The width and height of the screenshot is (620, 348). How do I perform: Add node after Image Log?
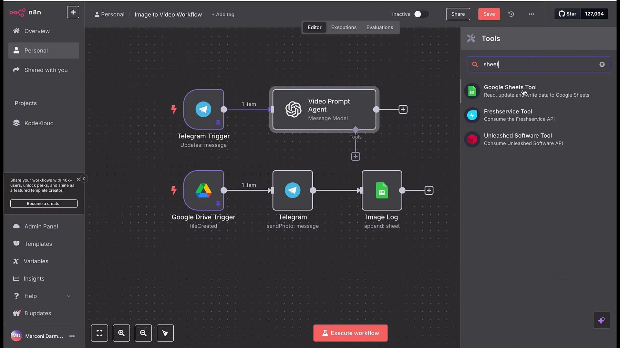click(x=429, y=190)
